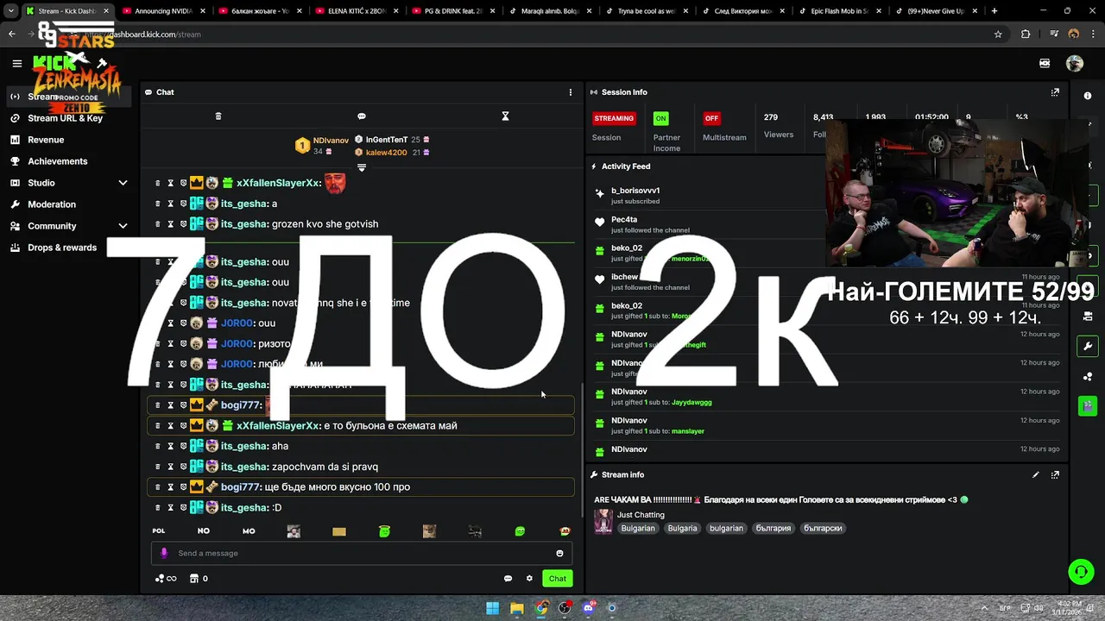
Task: Timeout its_gesha 'a' message author
Action: [170, 204]
